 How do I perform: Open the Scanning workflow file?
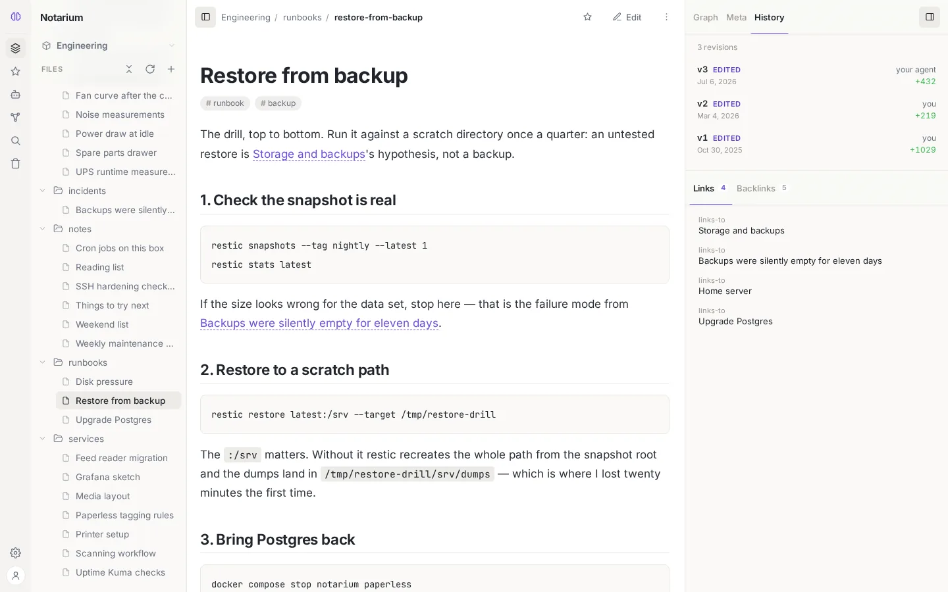pyautogui.click(x=118, y=553)
